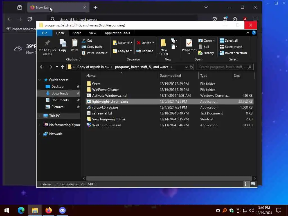Open file History command
This screenshot has height=216, width=288.
coord(206,53)
